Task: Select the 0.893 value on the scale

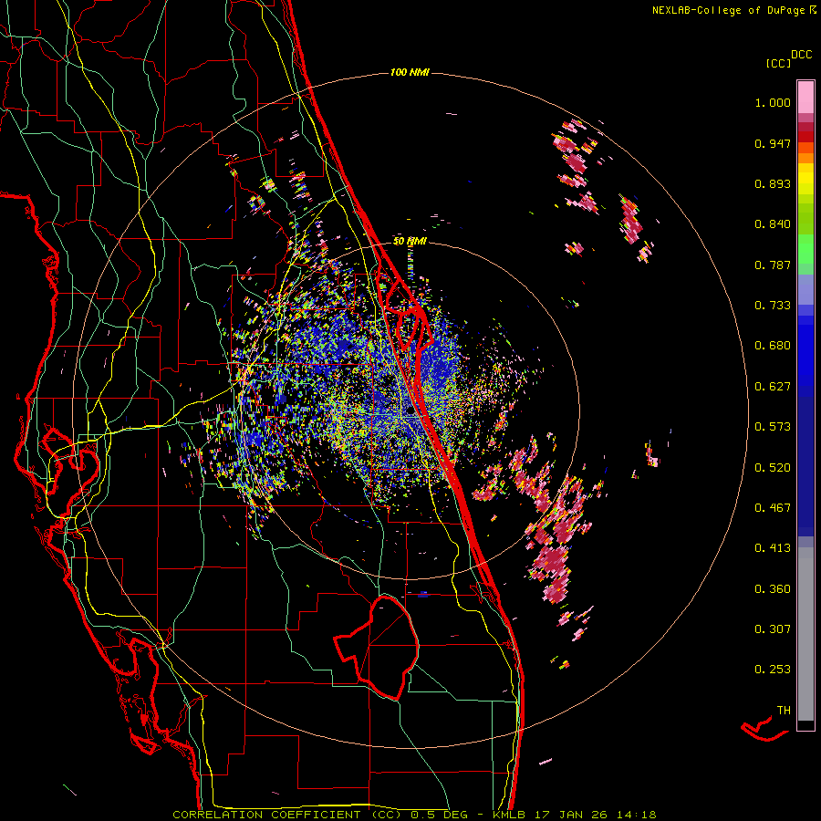Action: point(773,183)
